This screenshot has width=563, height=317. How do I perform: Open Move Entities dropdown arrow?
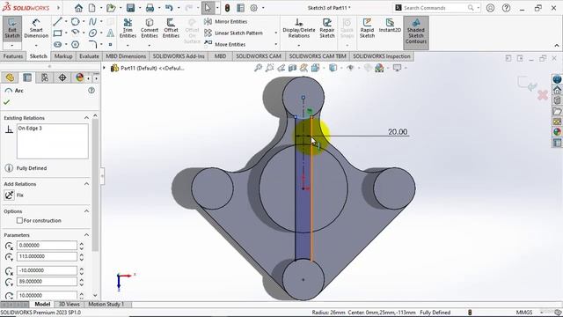[x=275, y=45]
